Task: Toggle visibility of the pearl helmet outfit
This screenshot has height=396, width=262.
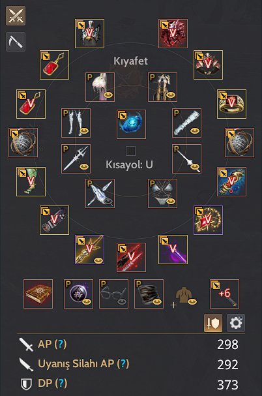Action: click(x=109, y=95)
